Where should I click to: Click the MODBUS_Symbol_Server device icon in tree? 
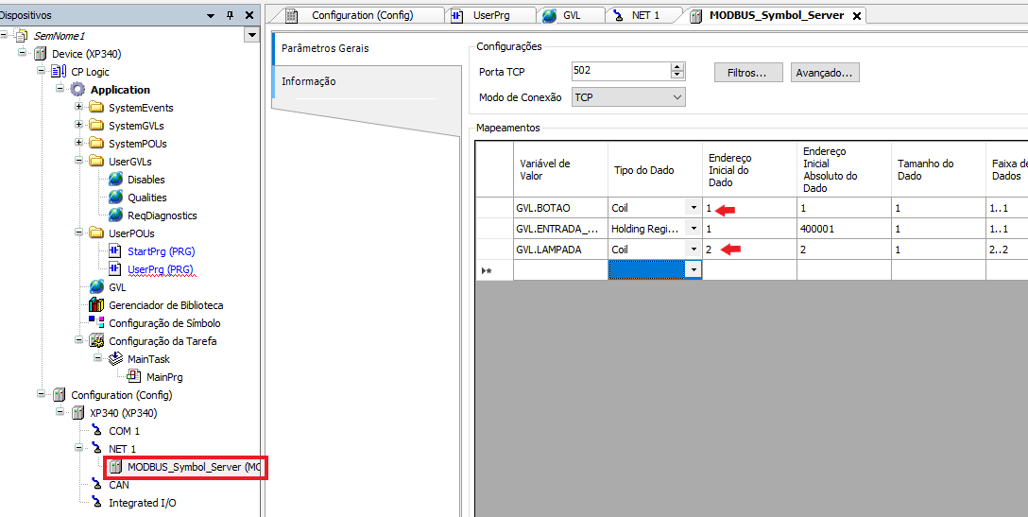click(x=115, y=467)
